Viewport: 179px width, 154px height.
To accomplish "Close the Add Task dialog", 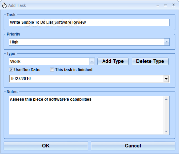I will pyautogui.click(x=173, y=5).
